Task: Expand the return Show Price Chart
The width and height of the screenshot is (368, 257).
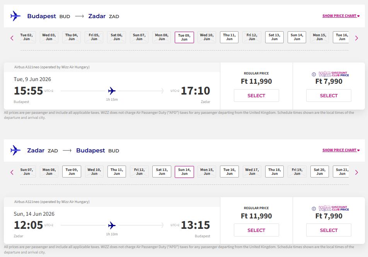Action: (x=341, y=150)
